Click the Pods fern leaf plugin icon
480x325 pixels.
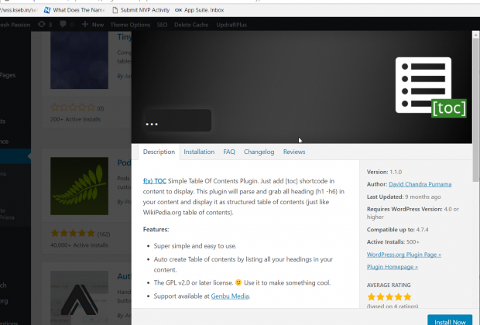pos(79,191)
